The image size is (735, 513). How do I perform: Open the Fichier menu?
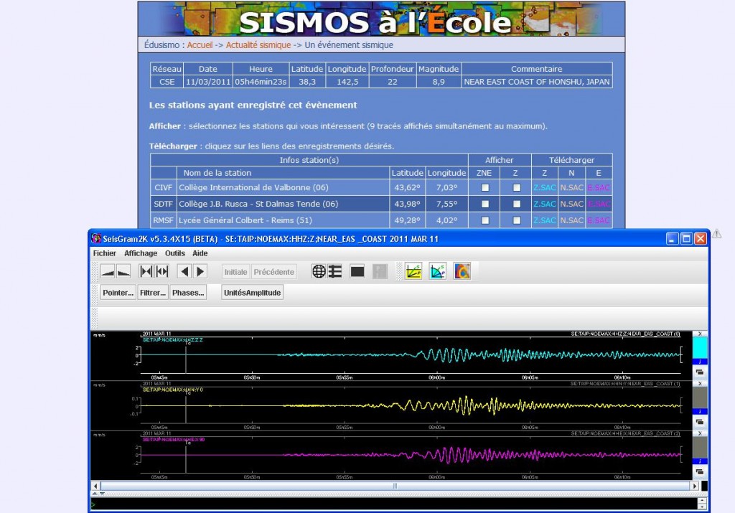coord(105,253)
